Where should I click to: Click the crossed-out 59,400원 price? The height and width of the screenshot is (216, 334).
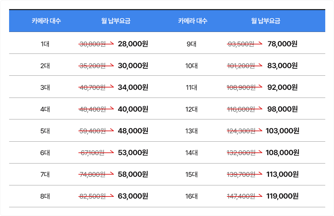93,131
